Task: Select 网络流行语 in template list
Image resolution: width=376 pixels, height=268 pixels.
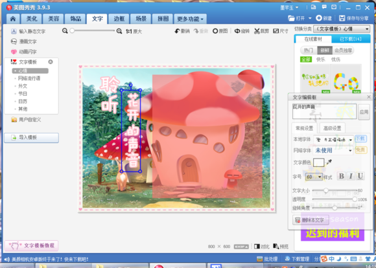Action: coord(29,78)
